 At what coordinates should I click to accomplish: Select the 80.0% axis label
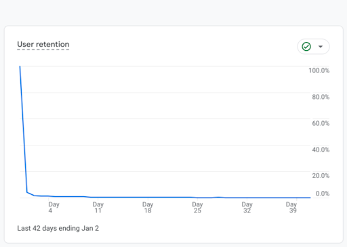(321, 97)
